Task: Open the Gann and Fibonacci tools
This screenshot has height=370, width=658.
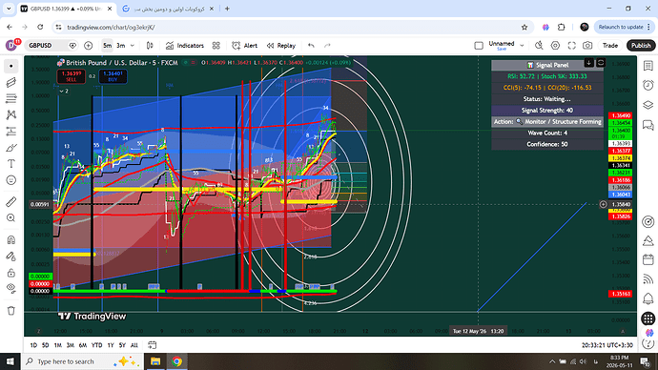Action: click(x=11, y=98)
